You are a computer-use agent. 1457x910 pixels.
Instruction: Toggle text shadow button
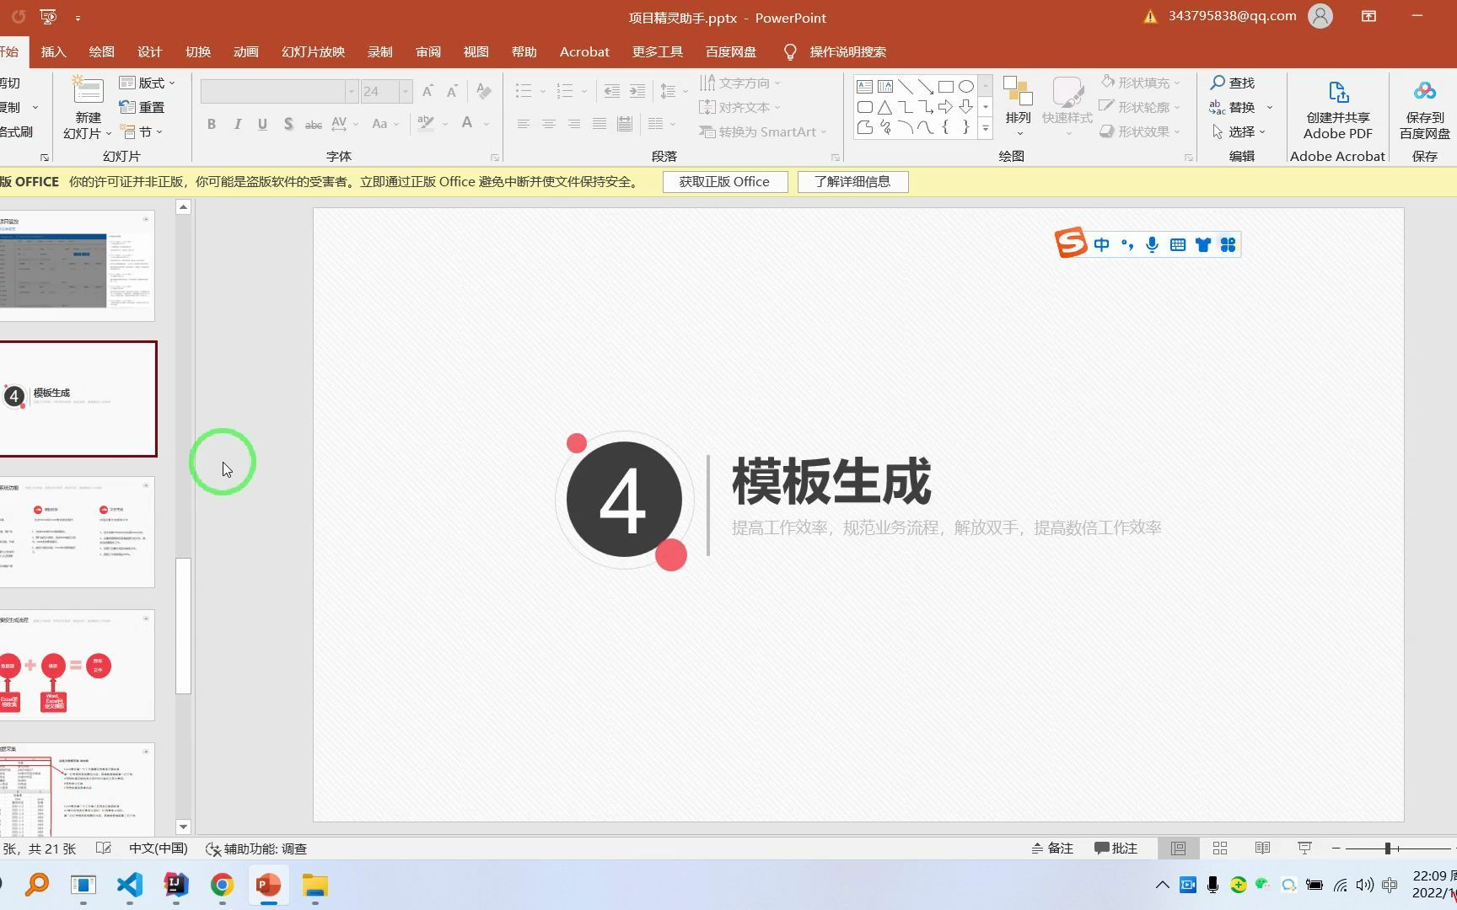click(288, 124)
